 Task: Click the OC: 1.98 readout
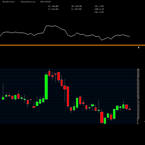click(x=99, y=6)
